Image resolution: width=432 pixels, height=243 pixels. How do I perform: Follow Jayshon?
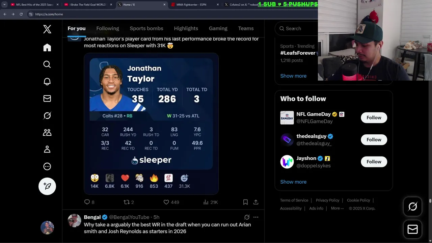pyautogui.click(x=374, y=162)
